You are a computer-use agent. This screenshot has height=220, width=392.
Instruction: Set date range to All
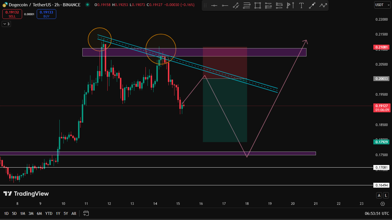pyautogui.click(x=74, y=213)
